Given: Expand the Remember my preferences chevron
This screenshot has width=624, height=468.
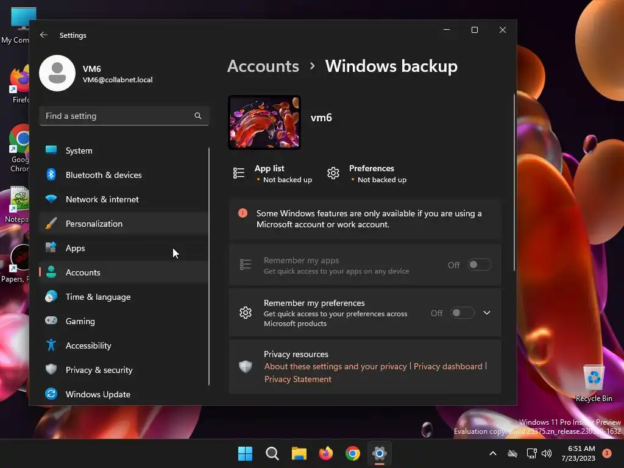Looking at the screenshot, I should (x=487, y=313).
